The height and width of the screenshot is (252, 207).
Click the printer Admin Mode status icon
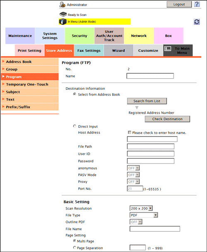tap(63, 22)
